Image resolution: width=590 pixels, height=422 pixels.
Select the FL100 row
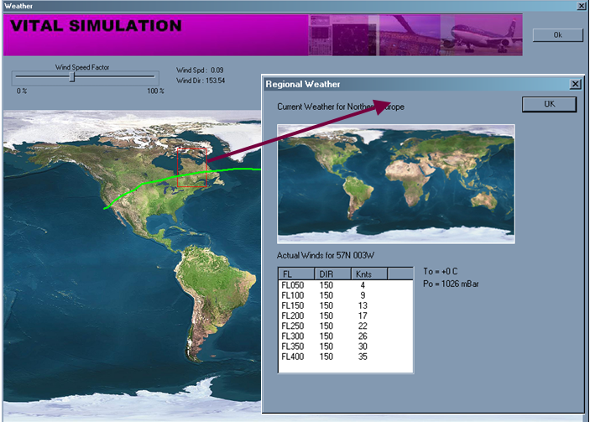point(346,295)
